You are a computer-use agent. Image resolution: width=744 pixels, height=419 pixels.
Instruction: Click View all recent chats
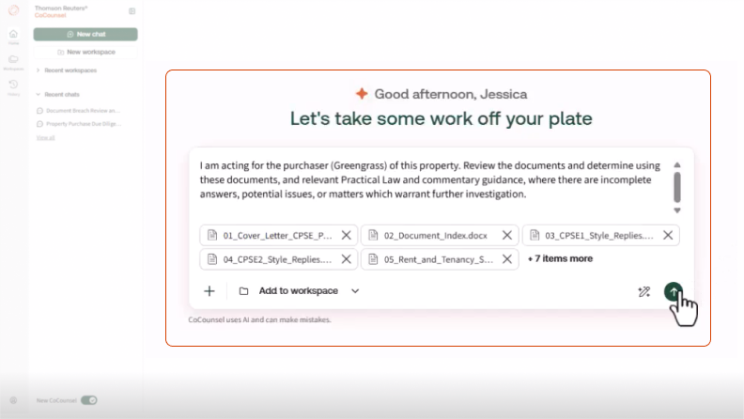(45, 137)
